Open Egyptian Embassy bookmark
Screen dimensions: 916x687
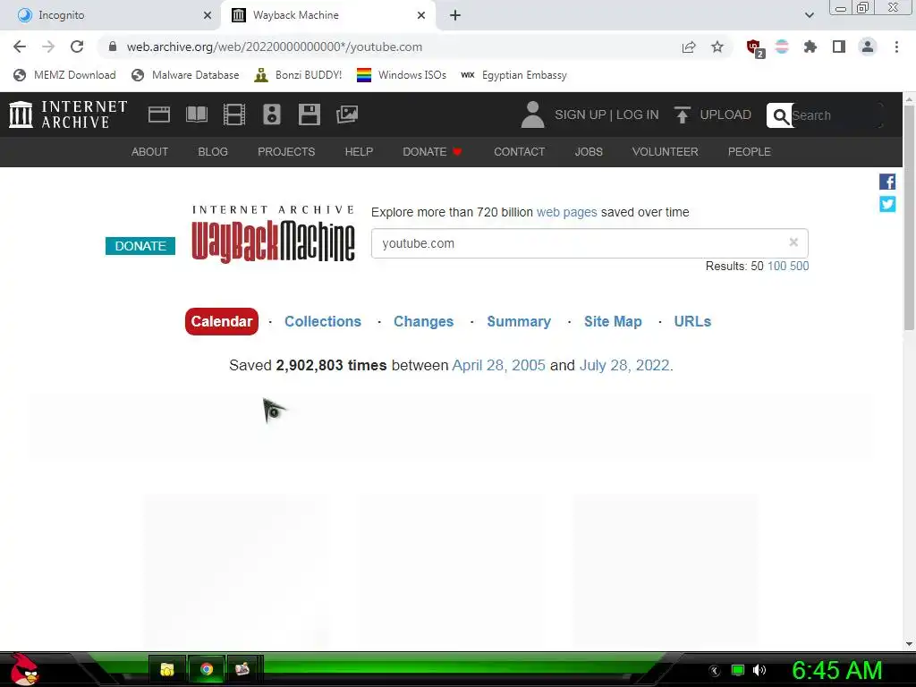tap(513, 75)
